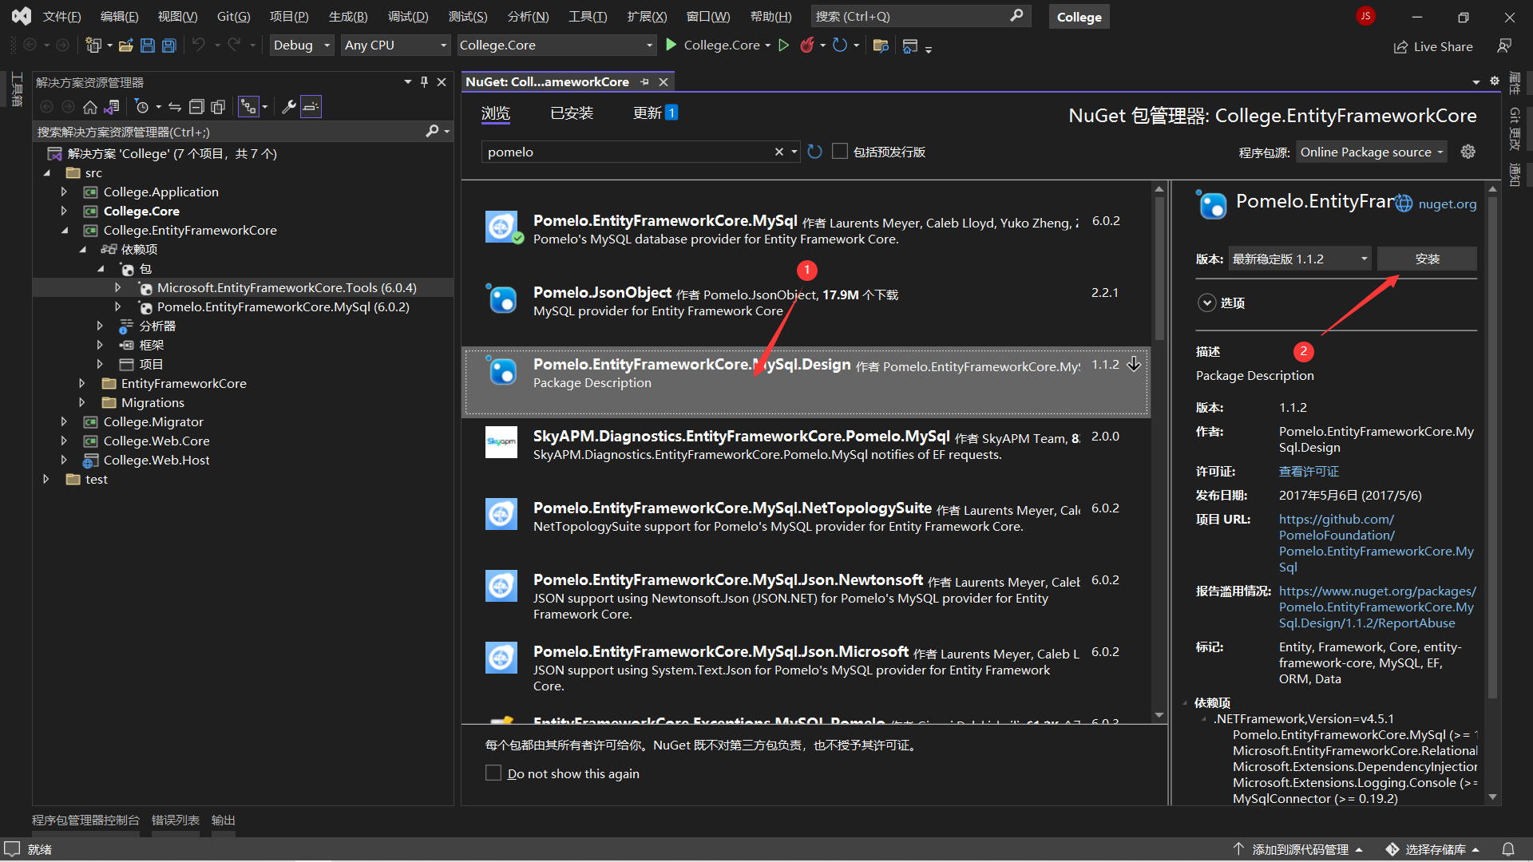Image resolution: width=1533 pixels, height=862 pixels.
Task: Click the Hot Reload flame icon
Action: coord(807,45)
